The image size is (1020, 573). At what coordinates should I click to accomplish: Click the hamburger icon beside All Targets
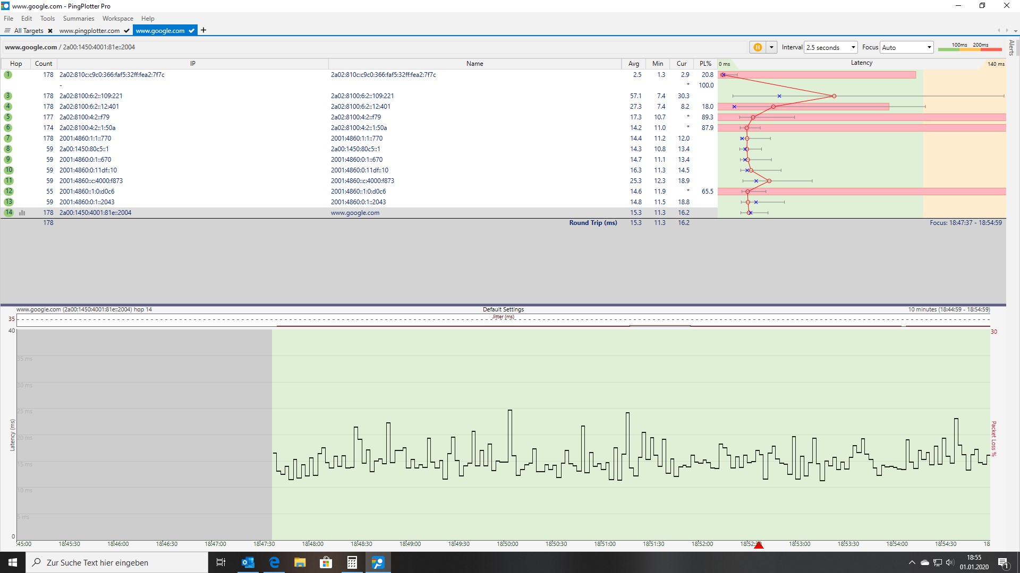click(x=7, y=31)
